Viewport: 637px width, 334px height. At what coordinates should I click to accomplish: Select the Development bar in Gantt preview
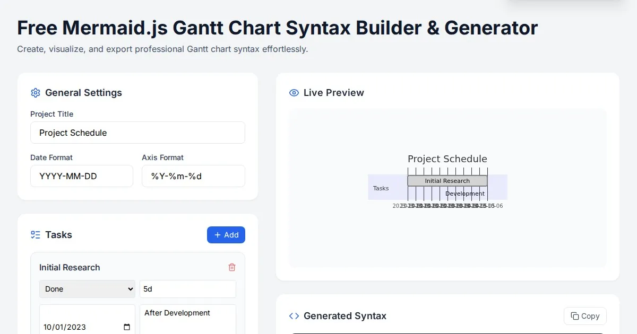[x=465, y=194]
